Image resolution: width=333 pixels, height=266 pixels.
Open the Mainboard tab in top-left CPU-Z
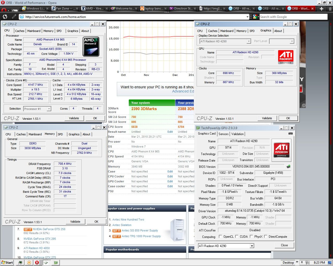(34, 31)
